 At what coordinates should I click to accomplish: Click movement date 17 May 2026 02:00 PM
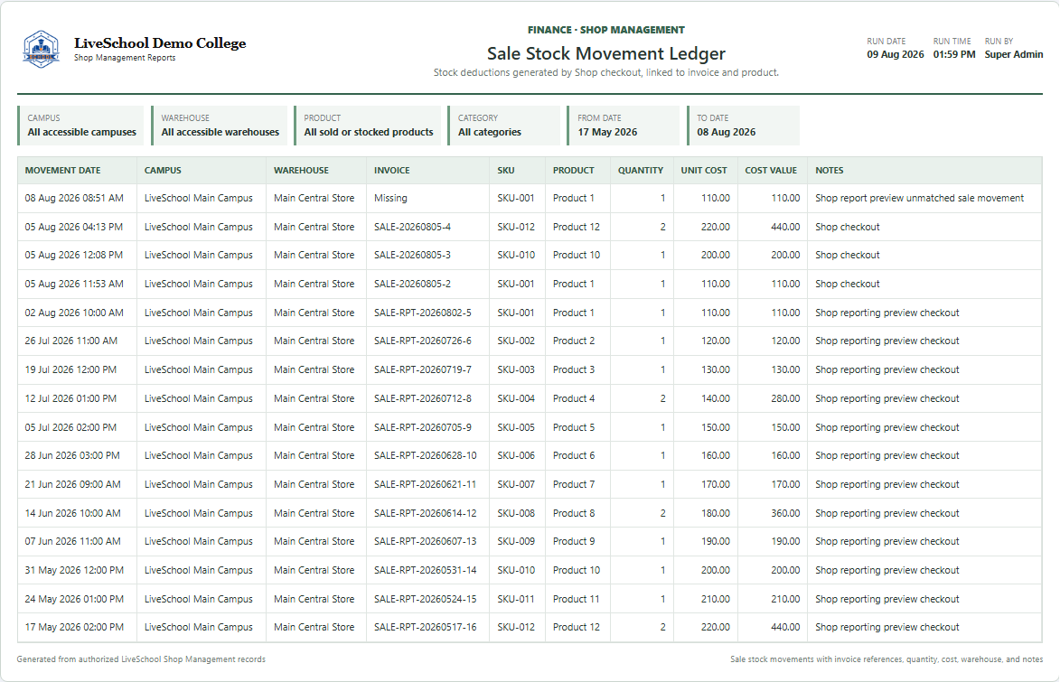pos(74,627)
